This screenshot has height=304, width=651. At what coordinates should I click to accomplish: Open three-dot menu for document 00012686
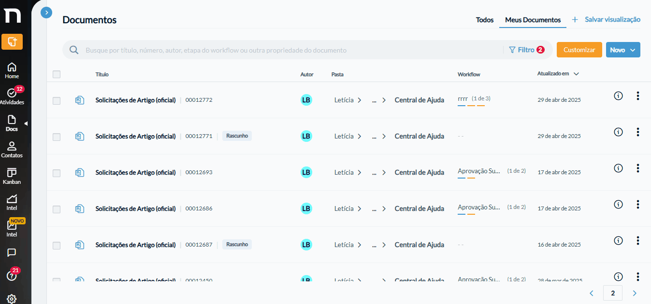pyautogui.click(x=638, y=204)
